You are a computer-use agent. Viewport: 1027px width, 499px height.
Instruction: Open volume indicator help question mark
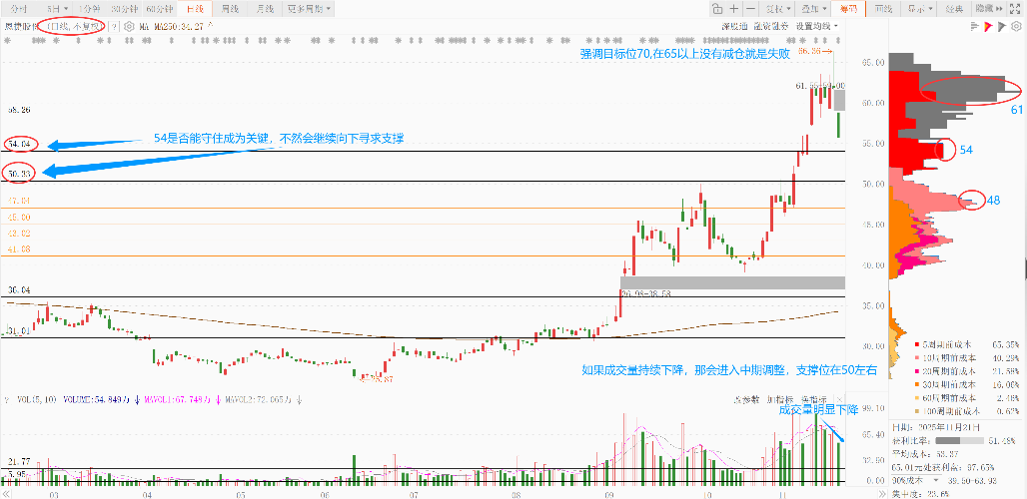(6, 398)
